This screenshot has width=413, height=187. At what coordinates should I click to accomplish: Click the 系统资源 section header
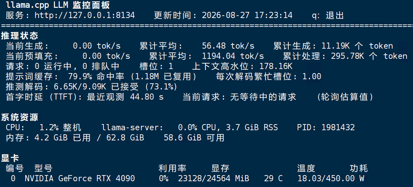(x=19, y=117)
